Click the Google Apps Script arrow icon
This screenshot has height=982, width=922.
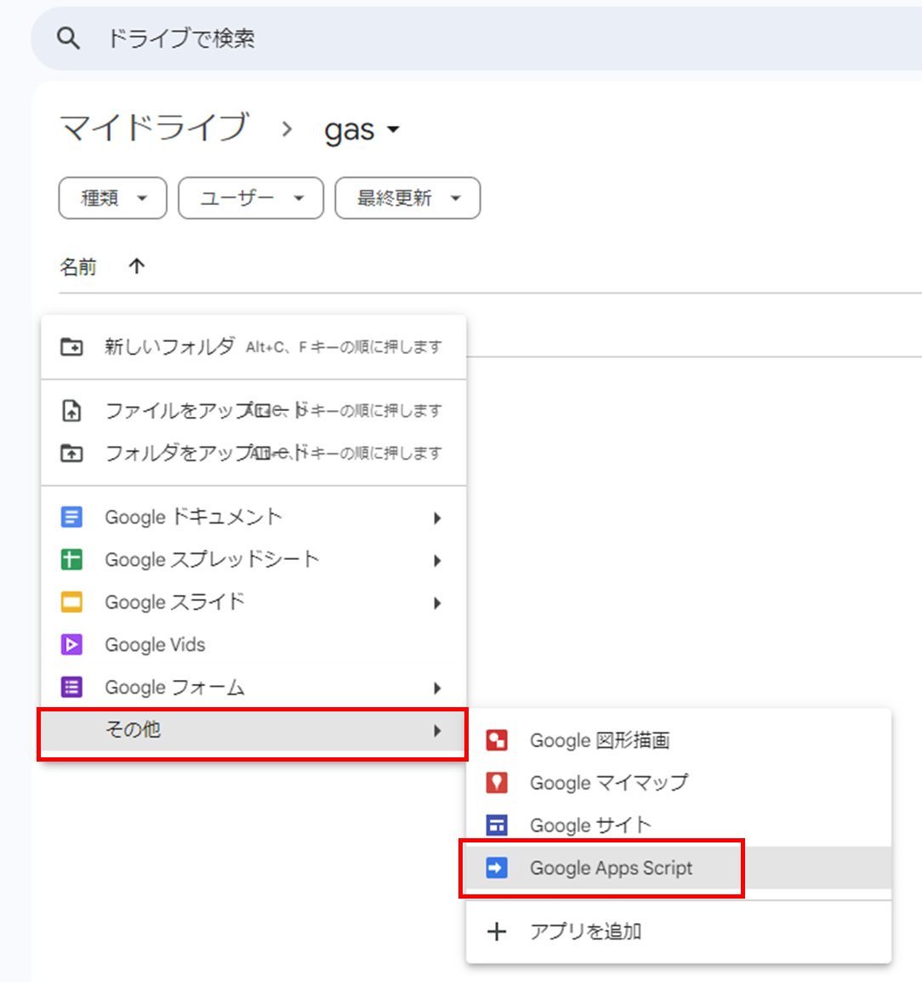click(x=497, y=868)
